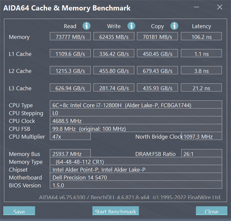The height and width of the screenshot is (221, 231).
Task: Click the CPU Clock value field
Action: pos(136,121)
